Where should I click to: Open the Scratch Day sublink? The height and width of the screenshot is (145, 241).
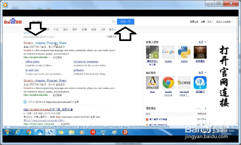(x=32, y=70)
